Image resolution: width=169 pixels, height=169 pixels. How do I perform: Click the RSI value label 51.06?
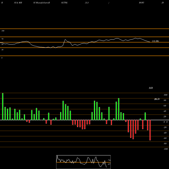pos(155,41)
